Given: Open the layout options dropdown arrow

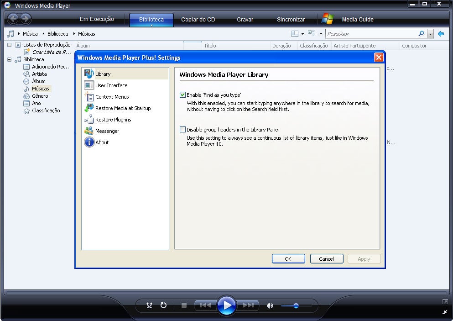Looking at the screenshot, I should click(x=302, y=34).
